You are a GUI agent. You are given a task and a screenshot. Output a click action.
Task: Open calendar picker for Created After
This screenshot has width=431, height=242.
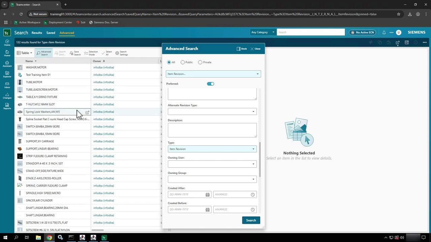pyautogui.click(x=207, y=195)
